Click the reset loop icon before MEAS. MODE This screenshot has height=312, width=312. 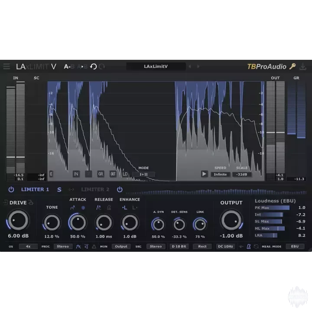[x=256, y=247]
